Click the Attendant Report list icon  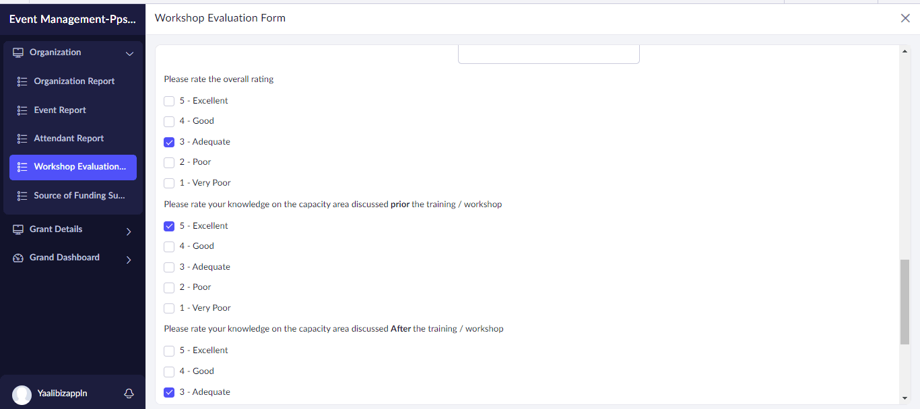point(22,139)
